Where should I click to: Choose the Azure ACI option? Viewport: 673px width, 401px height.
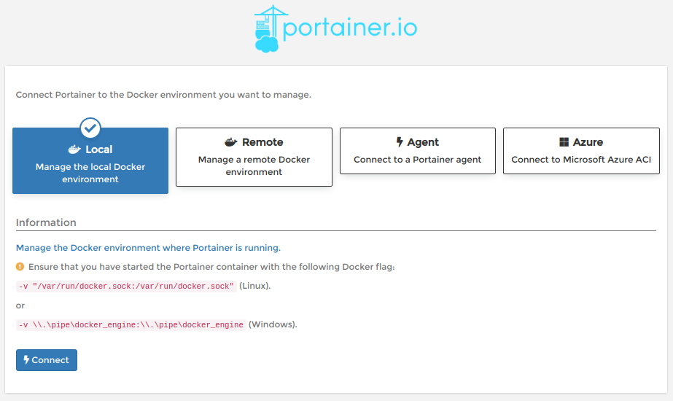581,151
